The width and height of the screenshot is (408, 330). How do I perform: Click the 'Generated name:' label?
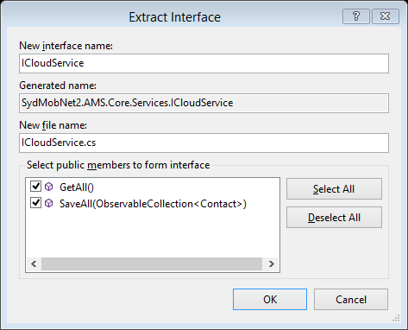58,86
